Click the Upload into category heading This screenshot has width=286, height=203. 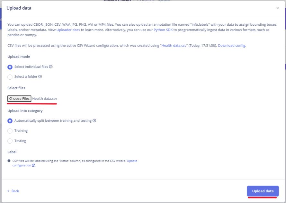point(25,111)
